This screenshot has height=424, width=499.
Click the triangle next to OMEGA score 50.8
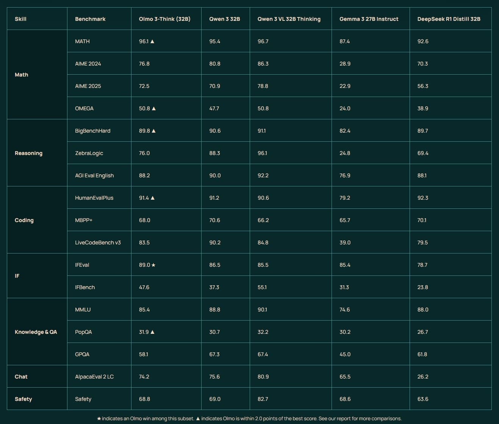(153, 108)
